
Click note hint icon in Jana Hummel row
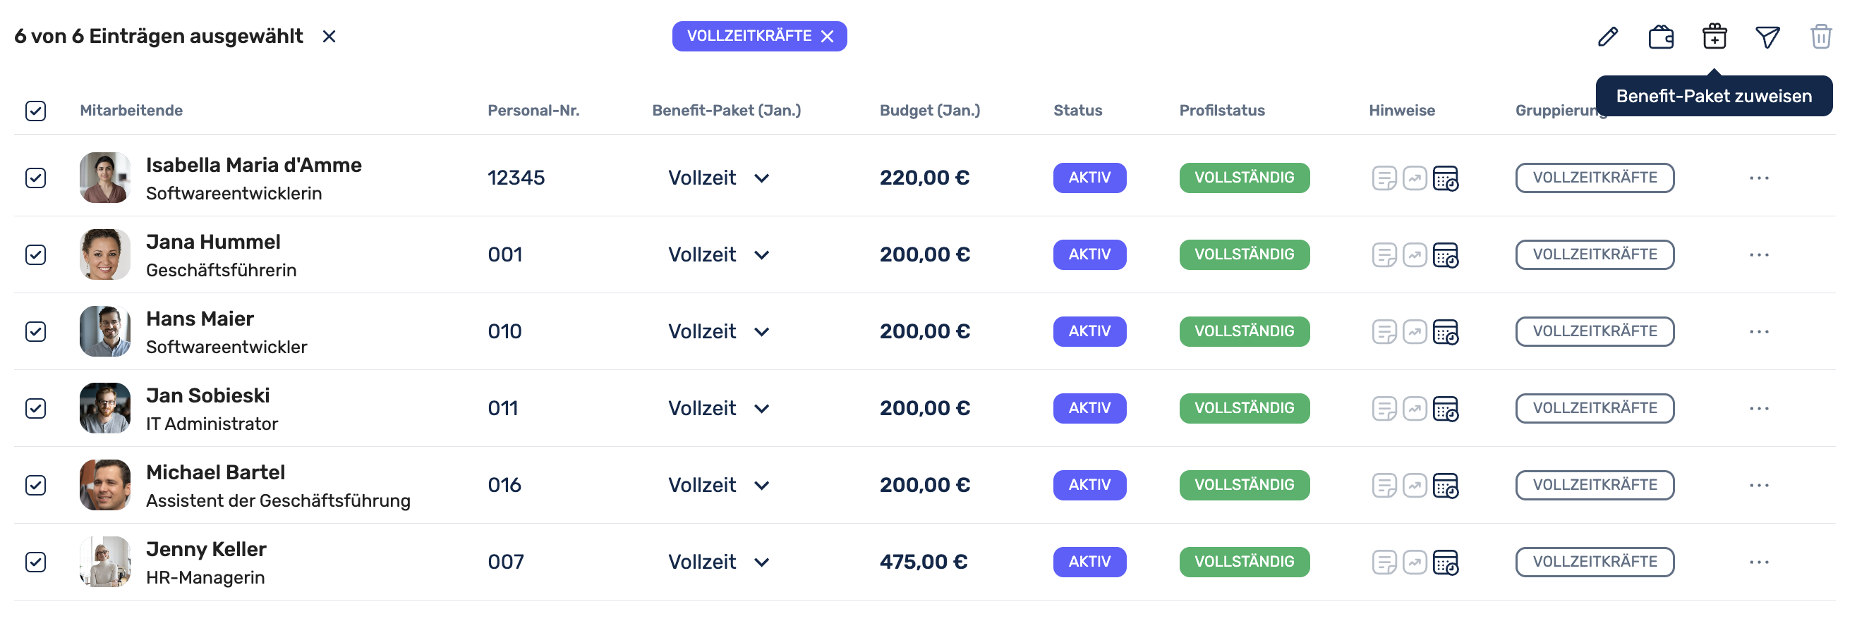(1384, 255)
